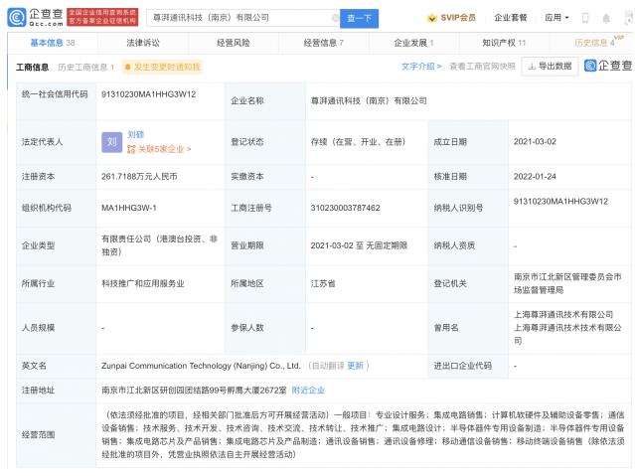Click region value 江苏省
This screenshot has width=635, height=476.
(x=323, y=283)
